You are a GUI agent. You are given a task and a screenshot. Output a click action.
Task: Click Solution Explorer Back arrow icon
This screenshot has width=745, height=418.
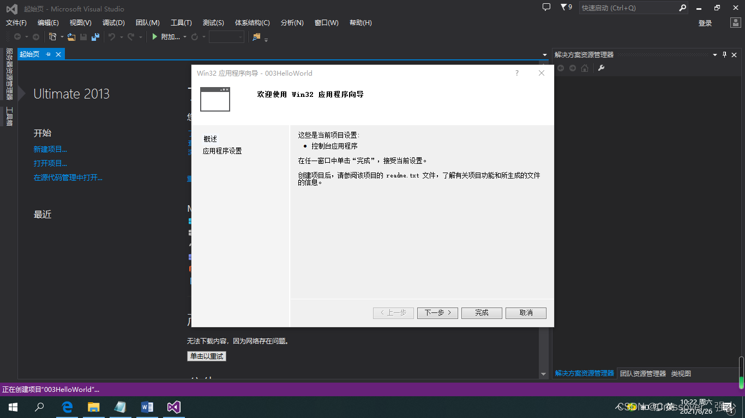tap(561, 68)
